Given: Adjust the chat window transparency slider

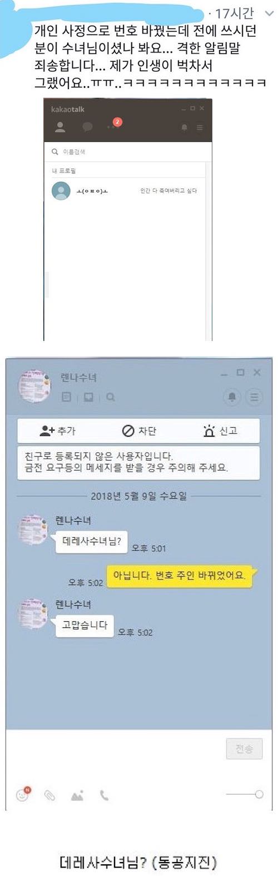Looking at the screenshot, I should (245, 795).
